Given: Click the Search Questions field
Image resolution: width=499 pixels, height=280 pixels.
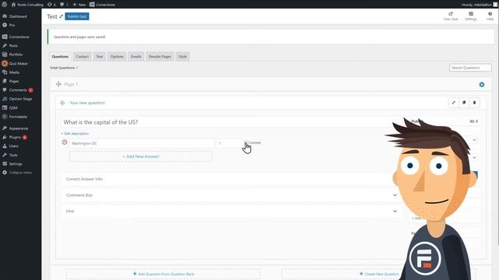Looking at the screenshot, I should pyautogui.click(x=470, y=68).
